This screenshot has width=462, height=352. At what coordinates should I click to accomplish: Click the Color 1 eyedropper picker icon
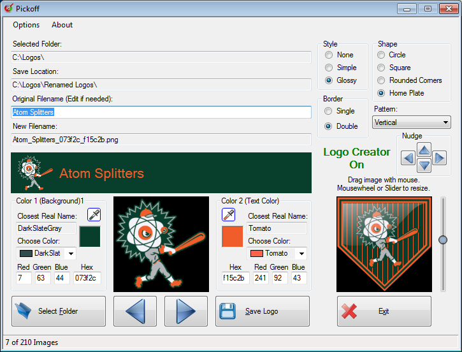(94, 214)
